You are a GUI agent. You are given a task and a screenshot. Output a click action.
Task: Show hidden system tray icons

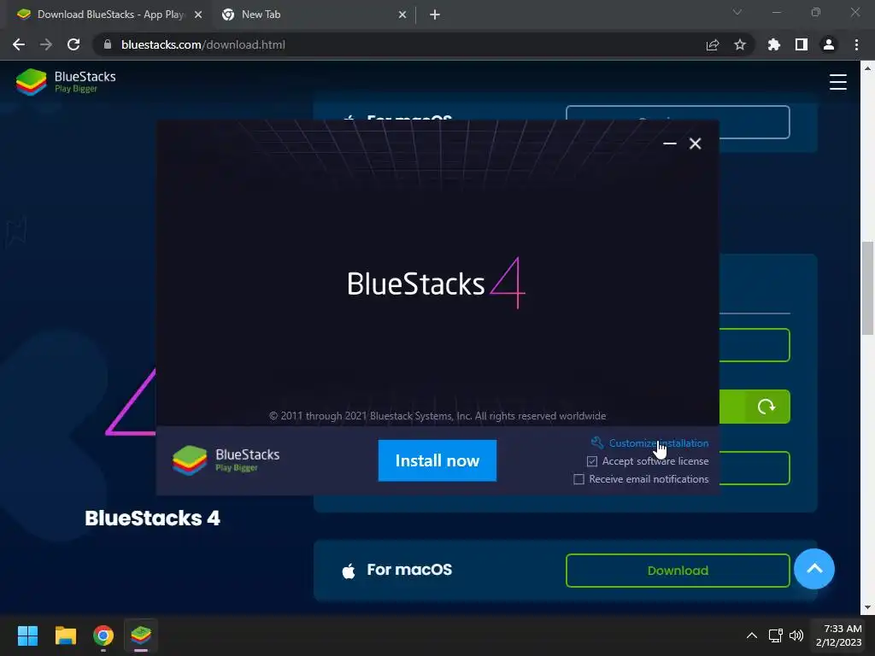click(752, 635)
